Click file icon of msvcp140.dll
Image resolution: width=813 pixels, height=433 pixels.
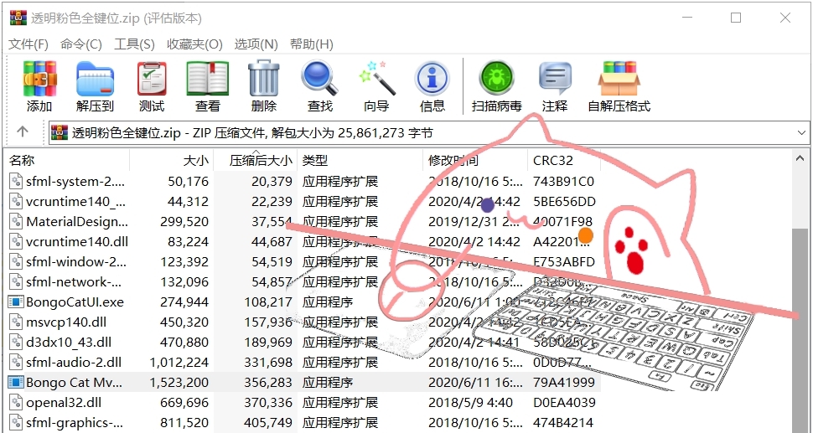(x=17, y=322)
